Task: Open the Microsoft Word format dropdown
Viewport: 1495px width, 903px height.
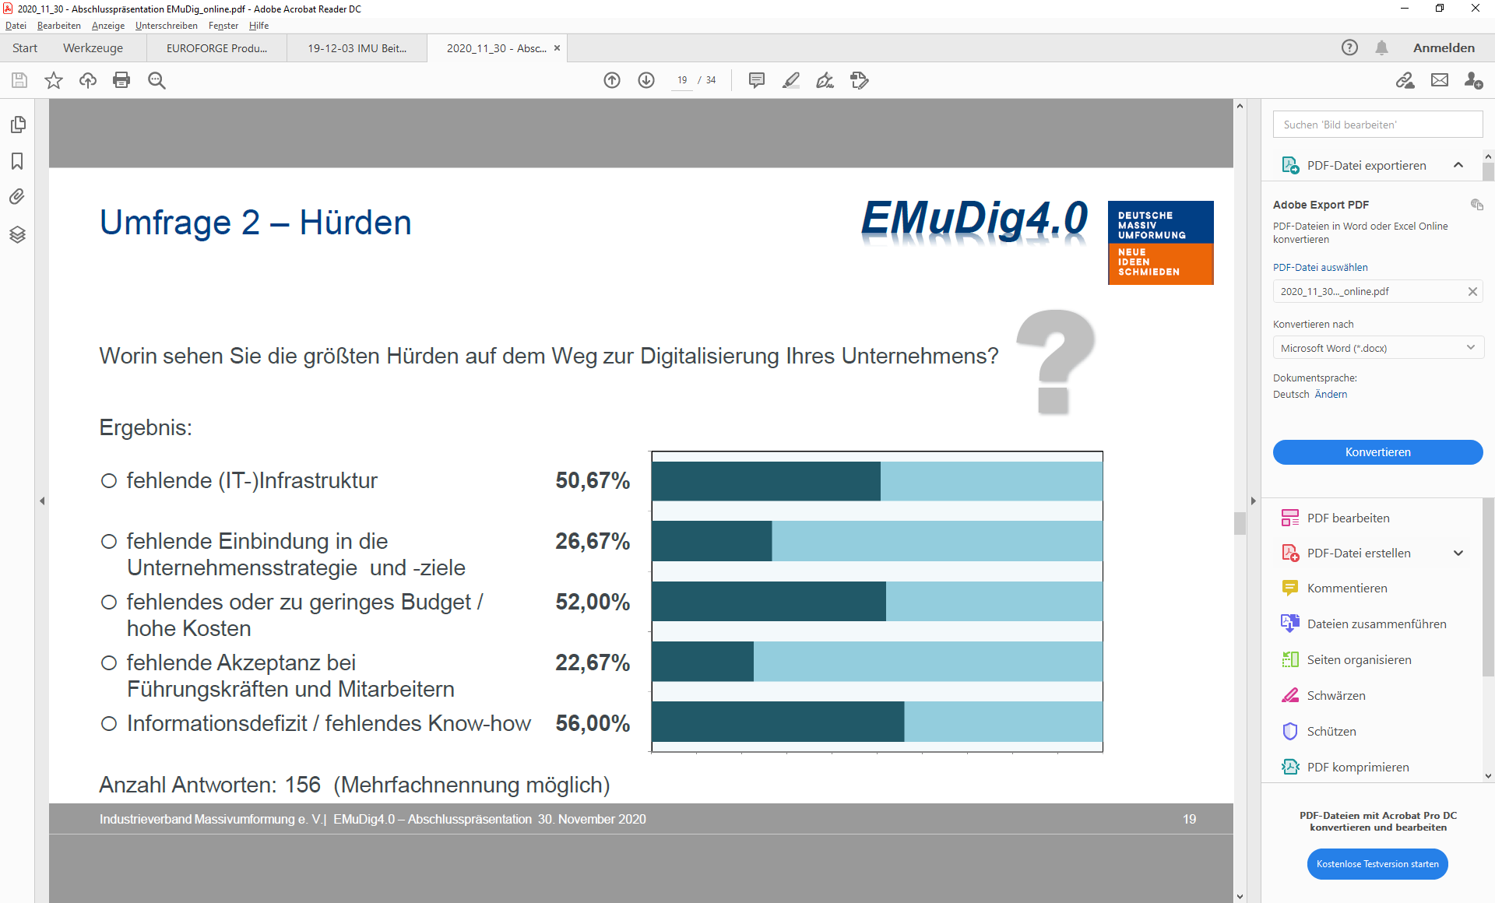Action: 1378,348
